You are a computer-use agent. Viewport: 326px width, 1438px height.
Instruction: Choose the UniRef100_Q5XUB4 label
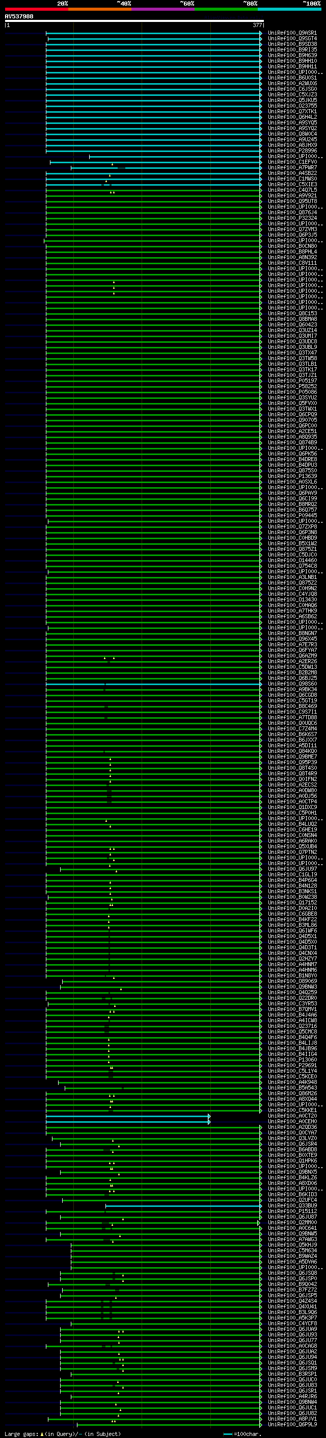click(292, 846)
